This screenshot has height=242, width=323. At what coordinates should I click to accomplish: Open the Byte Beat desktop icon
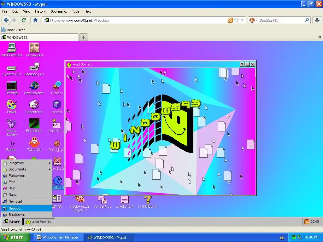pyautogui.click(x=34, y=125)
